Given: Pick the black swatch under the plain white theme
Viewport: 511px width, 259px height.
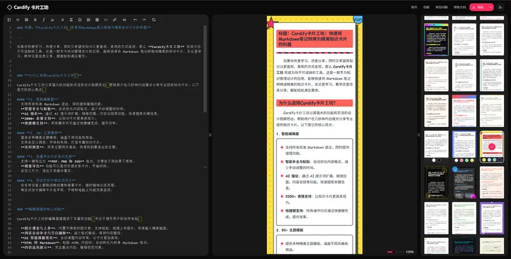Looking at the screenshot, I should [439, 160].
